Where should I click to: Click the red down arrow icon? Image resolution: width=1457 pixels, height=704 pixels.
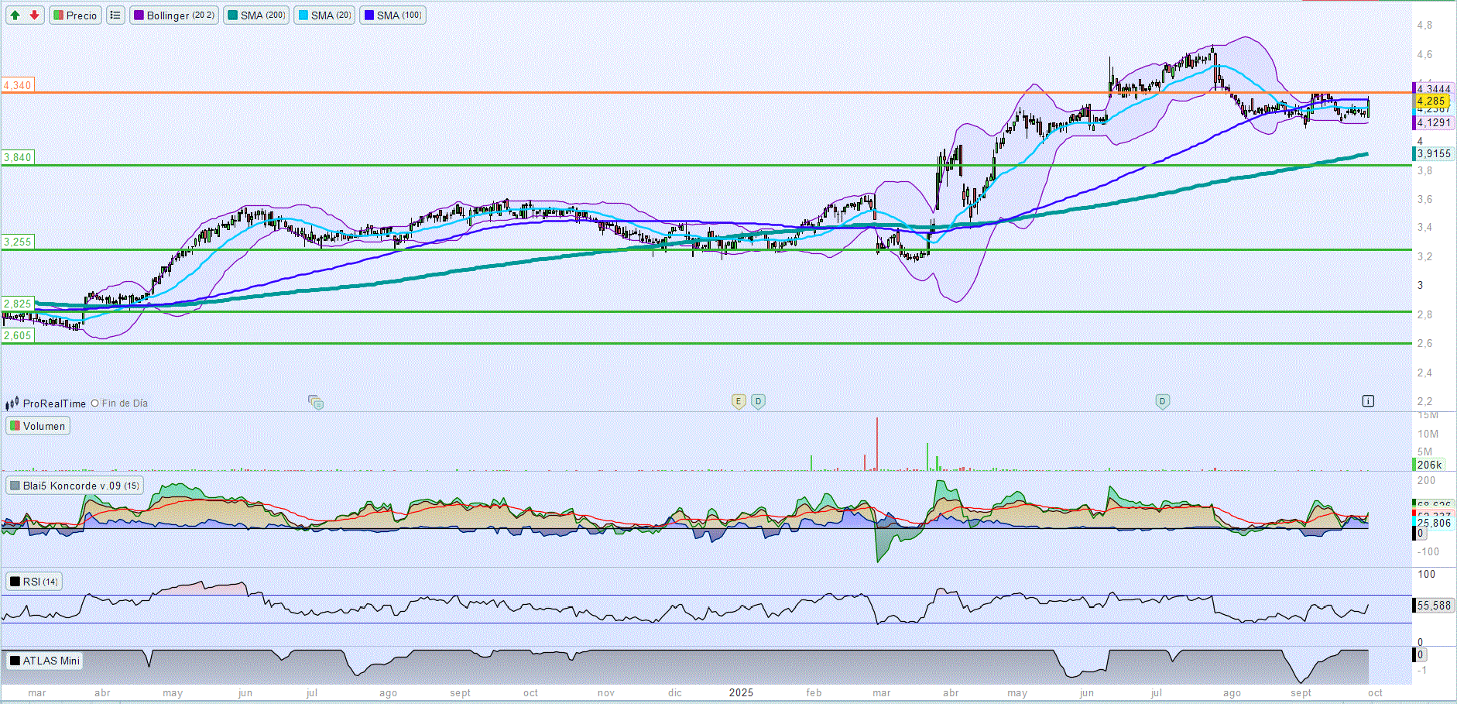click(x=34, y=15)
